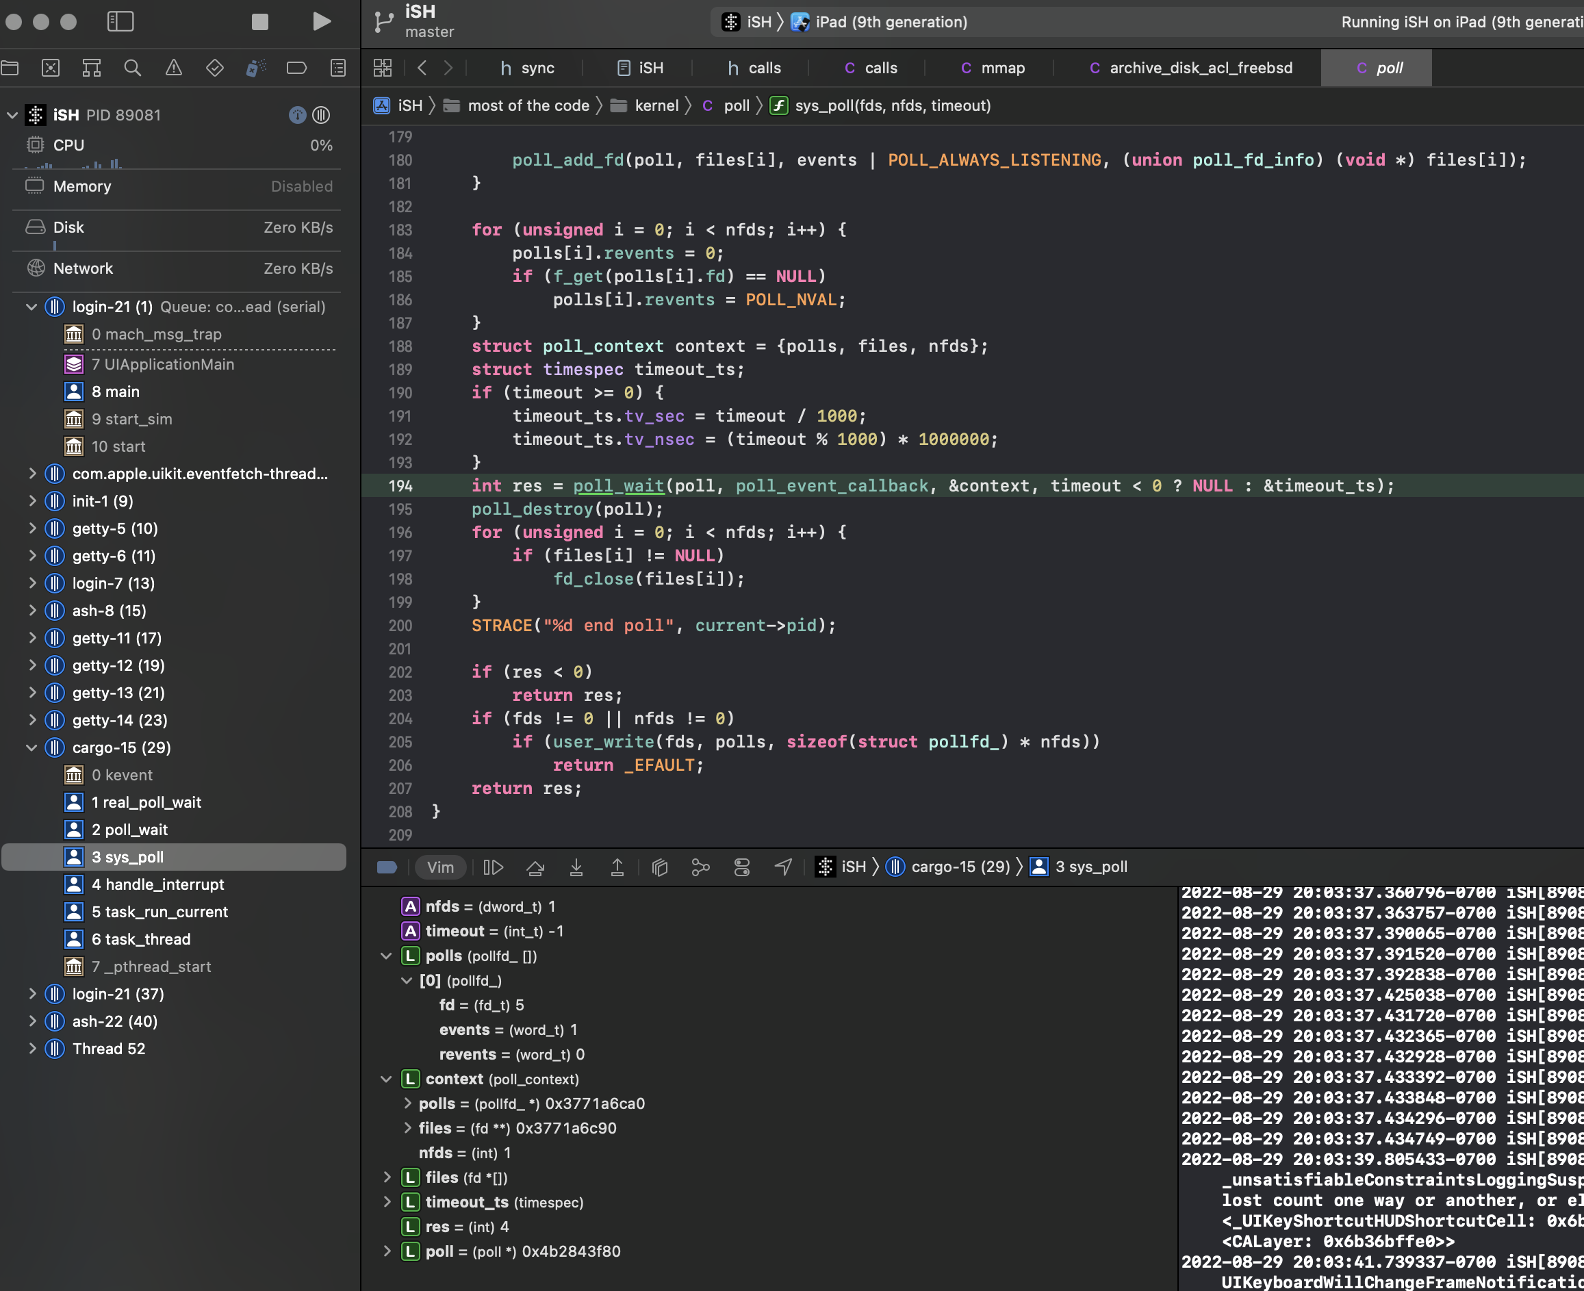This screenshot has height=1291, width=1584.
Task: Collapse the polls variable
Action: (386, 956)
